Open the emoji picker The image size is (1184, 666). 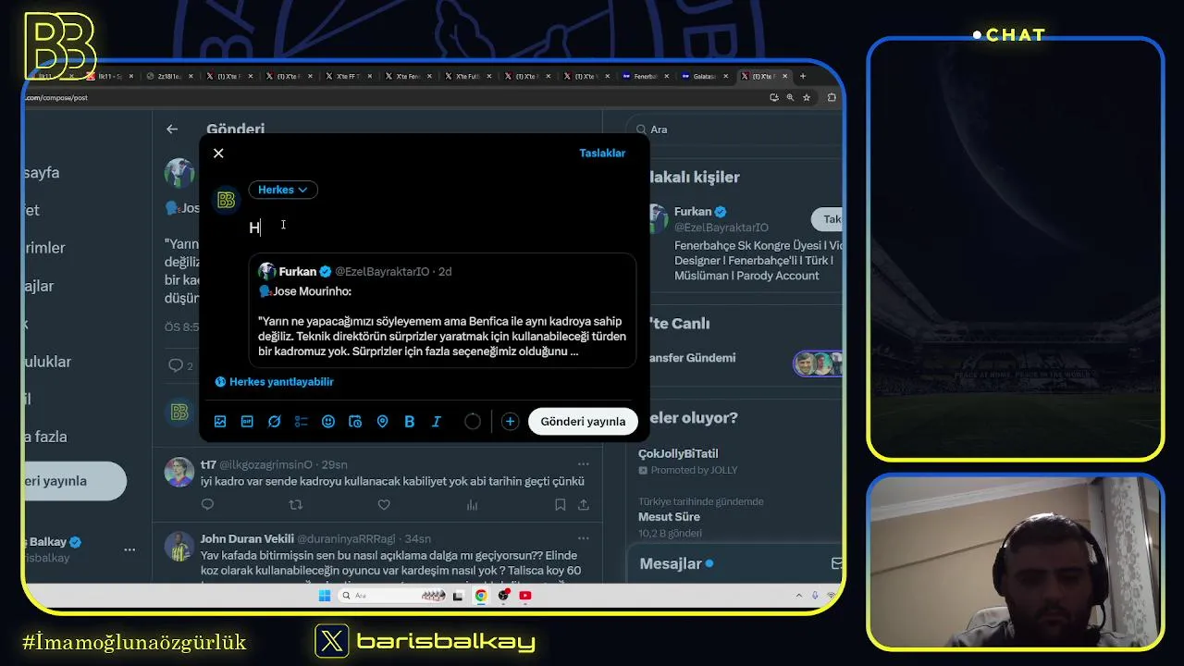tap(328, 422)
